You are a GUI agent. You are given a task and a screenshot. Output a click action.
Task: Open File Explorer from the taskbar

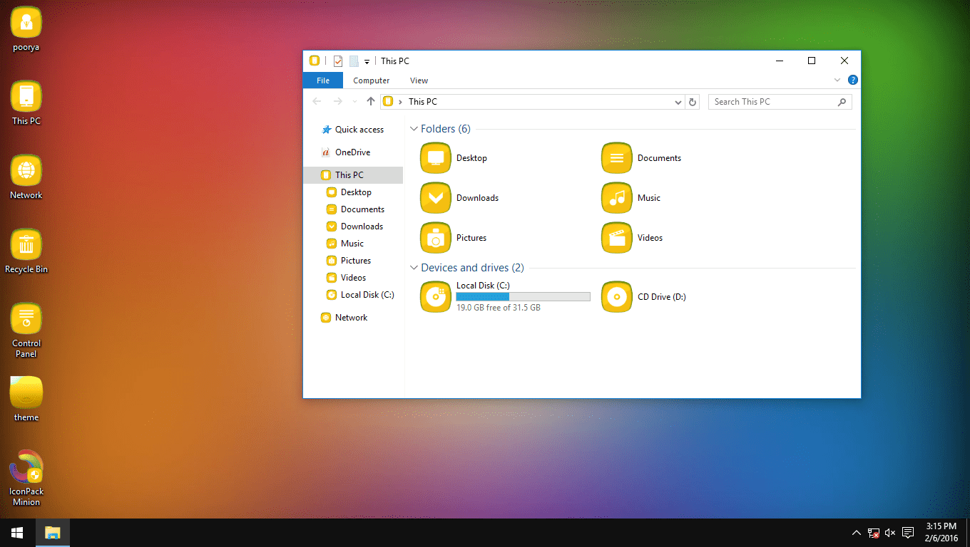52,532
